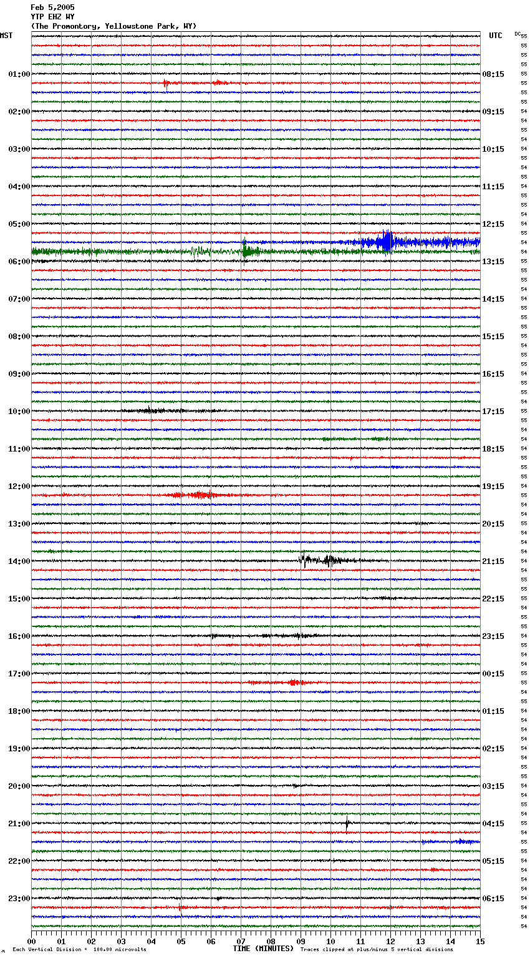The height and width of the screenshot is (958, 530).
Task: Click minute tick label 15 on bottom axis
Action: (480, 941)
